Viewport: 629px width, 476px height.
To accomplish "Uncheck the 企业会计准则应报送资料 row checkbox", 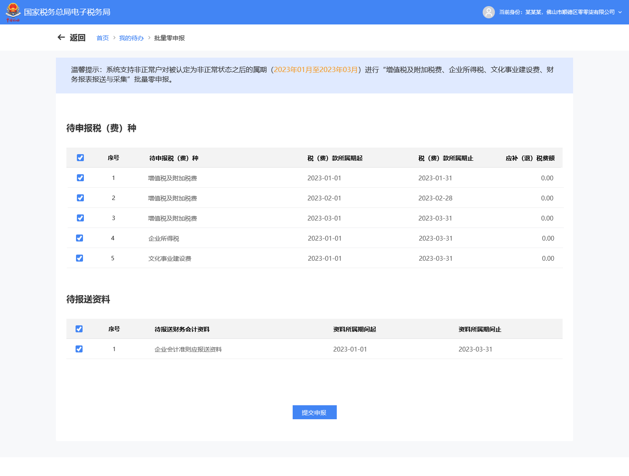I will coord(79,349).
